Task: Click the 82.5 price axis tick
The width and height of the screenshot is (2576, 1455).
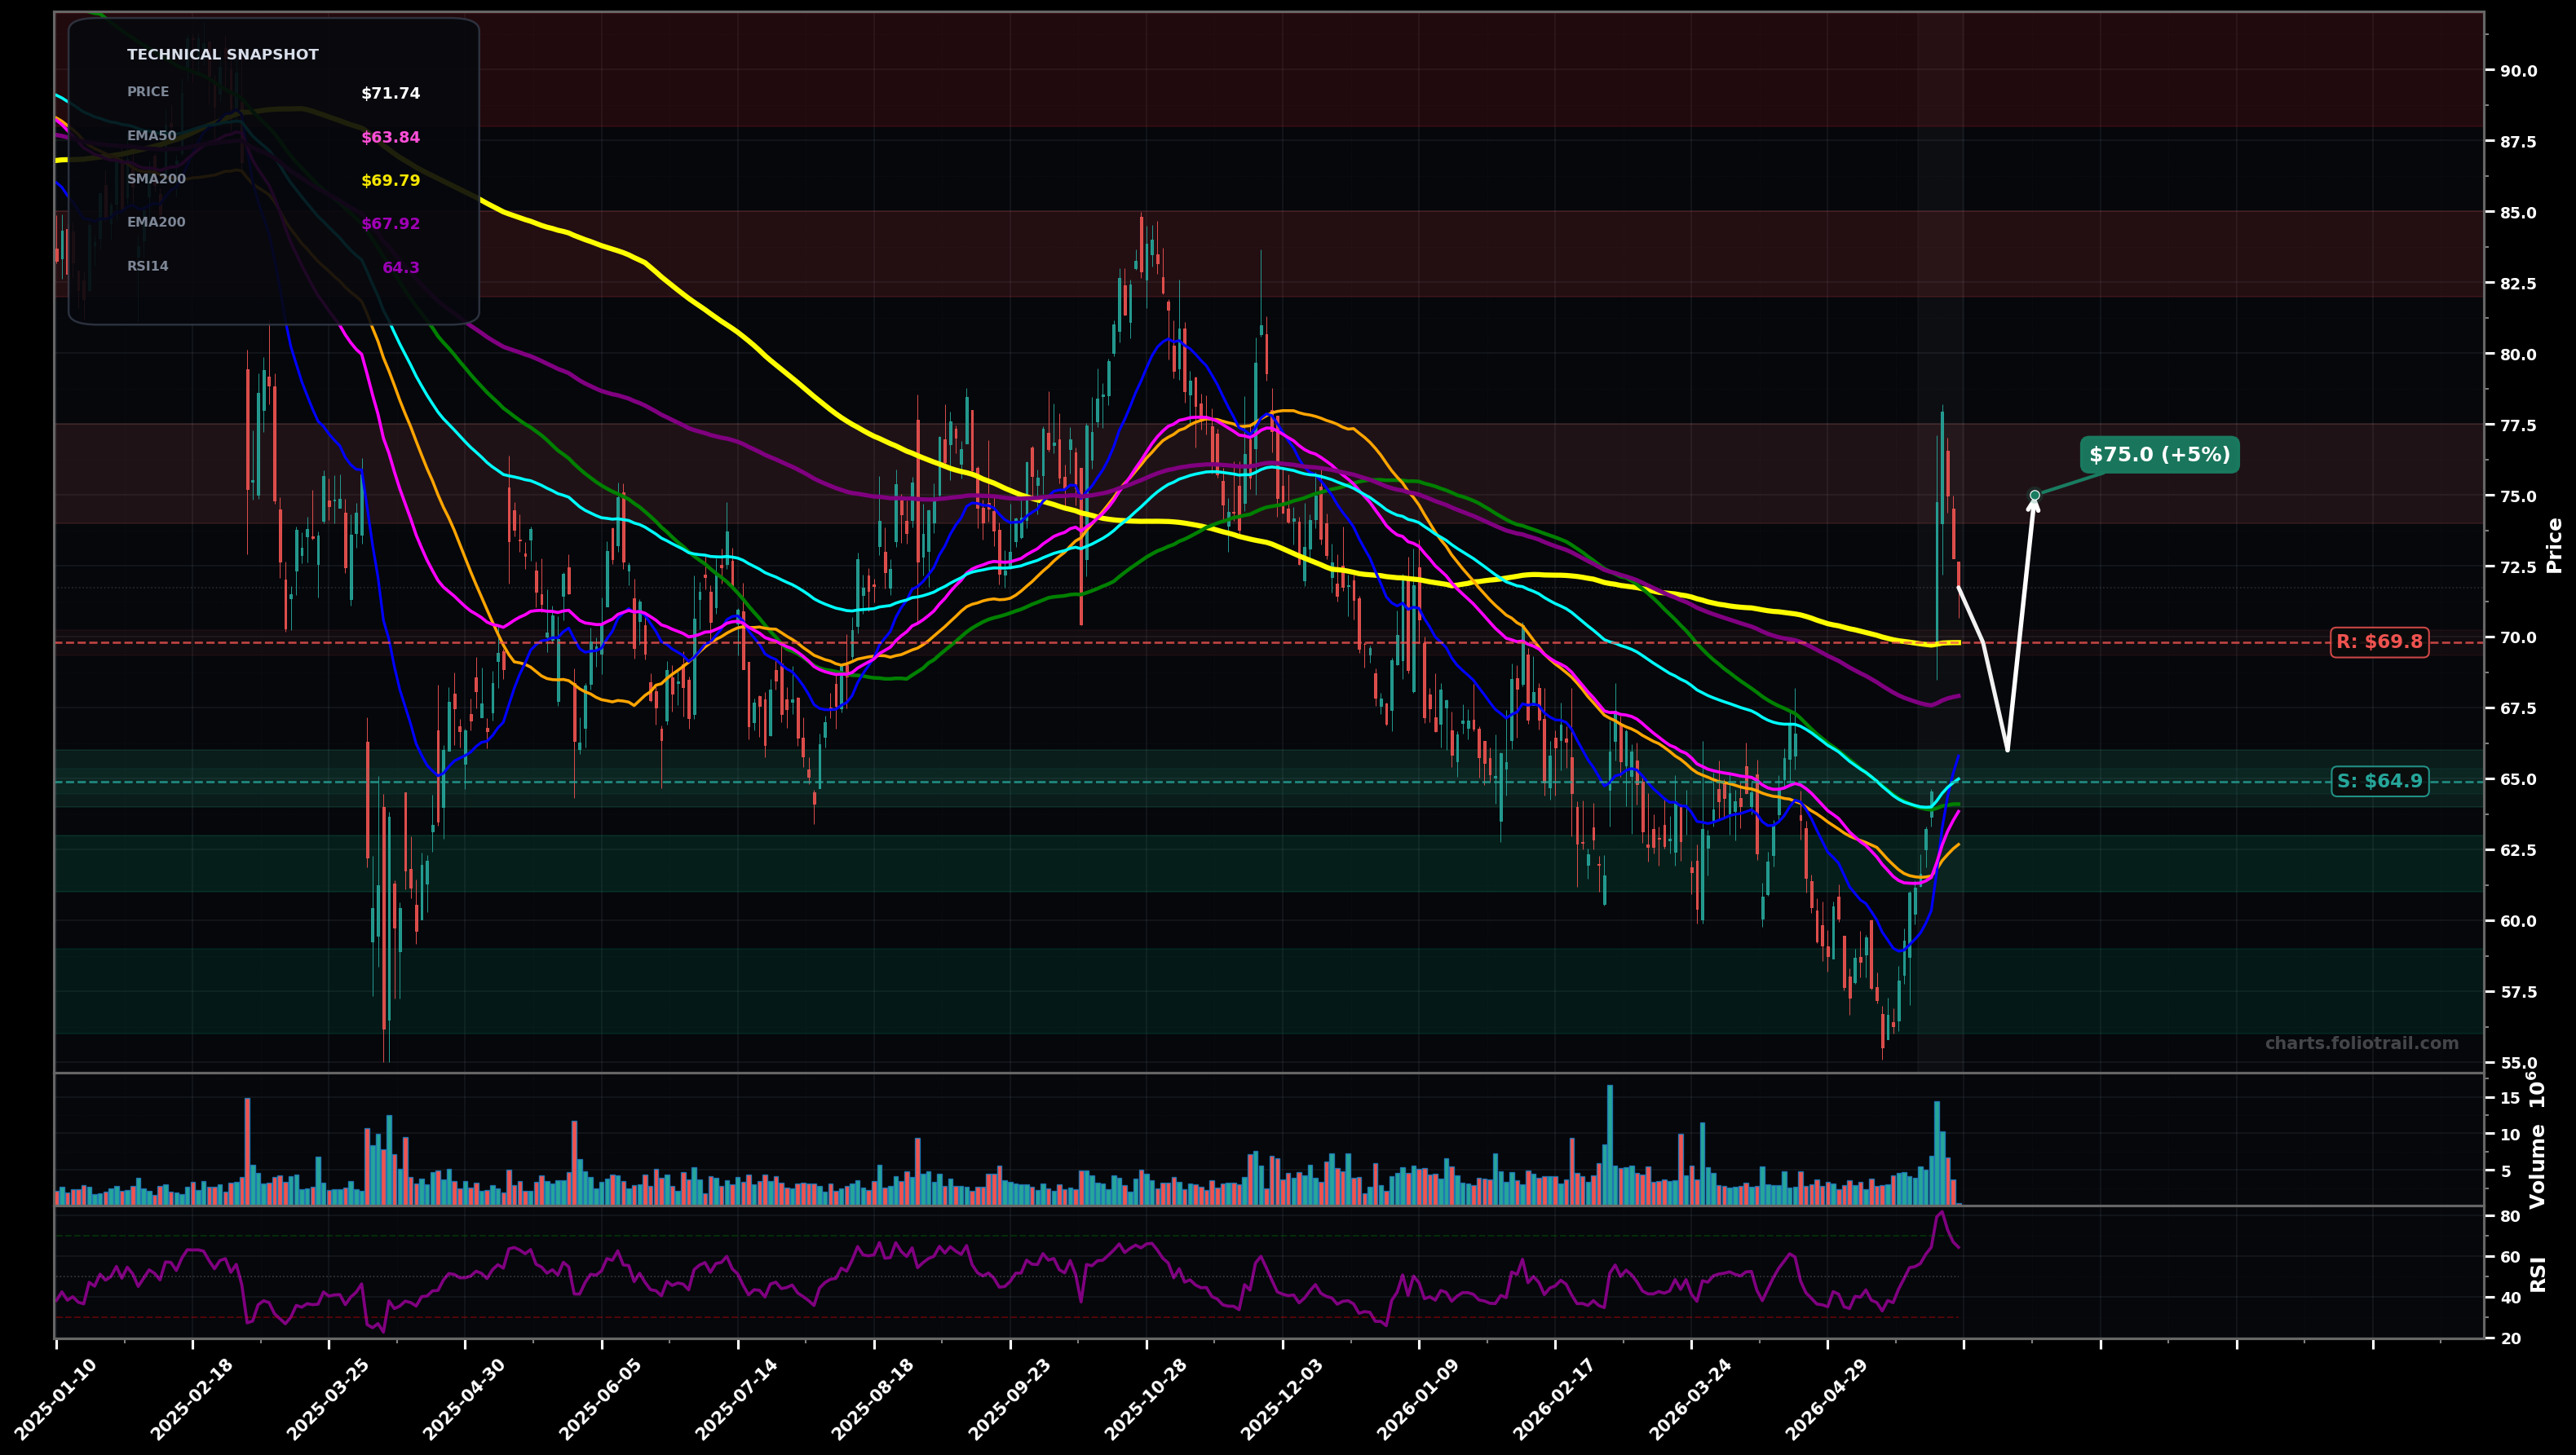Action: pyautogui.click(x=2518, y=284)
